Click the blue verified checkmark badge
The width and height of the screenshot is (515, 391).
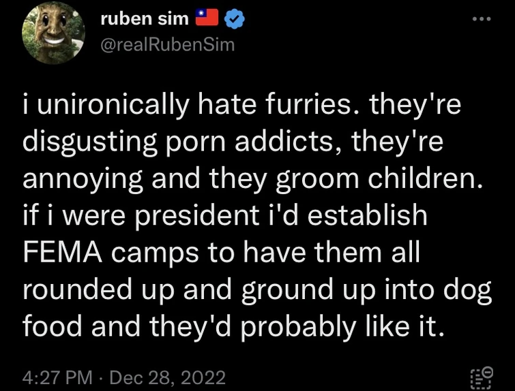[234, 18]
